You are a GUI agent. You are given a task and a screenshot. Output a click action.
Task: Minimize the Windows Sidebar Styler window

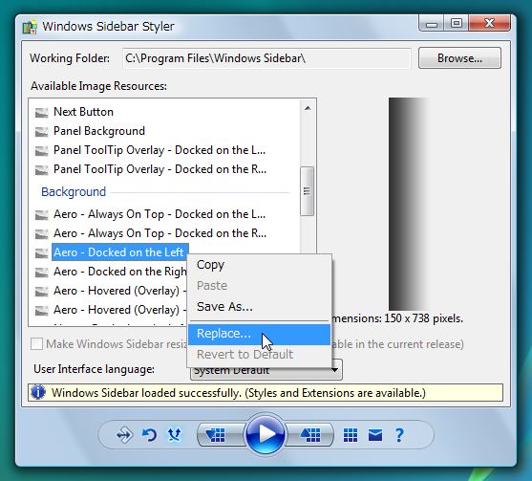pyautogui.click(x=431, y=24)
